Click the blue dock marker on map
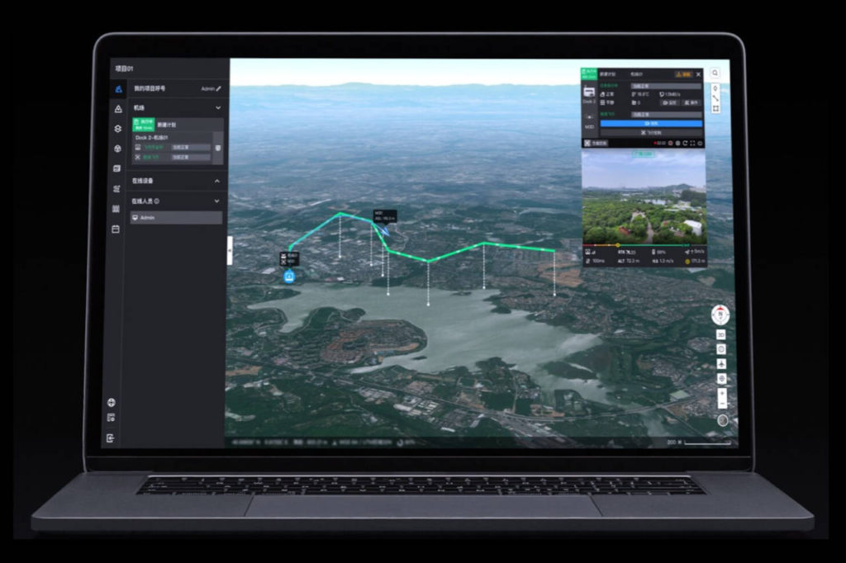 290,277
